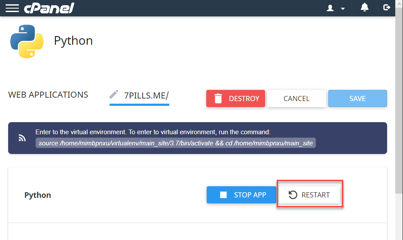Click the pencil edit icon beside 7PILLS.ME/
The image size is (403, 240).
point(114,94)
